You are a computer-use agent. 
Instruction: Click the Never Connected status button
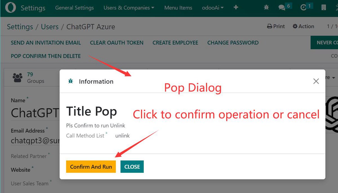click(x=324, y=43)
